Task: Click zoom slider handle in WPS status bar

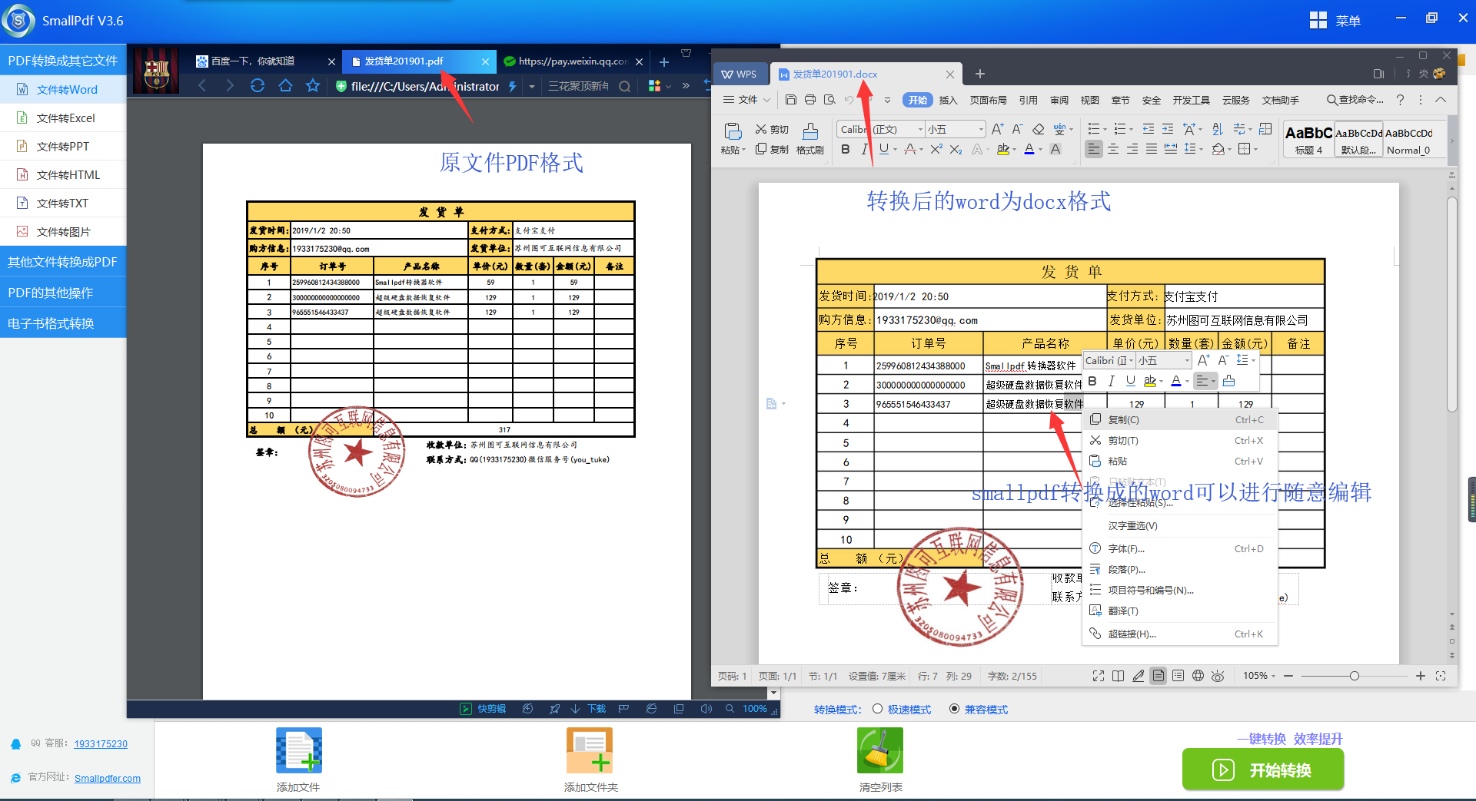Action: click(x=1354, y=676)
